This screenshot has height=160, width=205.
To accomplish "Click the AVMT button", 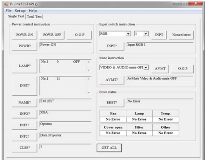I will point(160,69).
